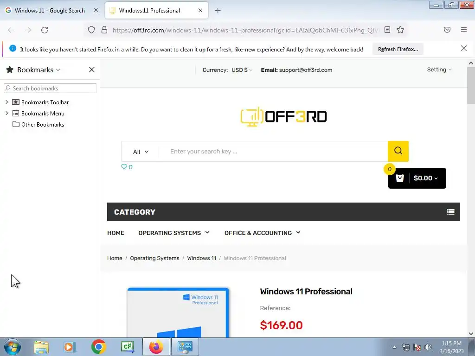Open the Currency USD $ dropdown
The height and width of the screenshot is (356, 475).
tap(242, 70)
